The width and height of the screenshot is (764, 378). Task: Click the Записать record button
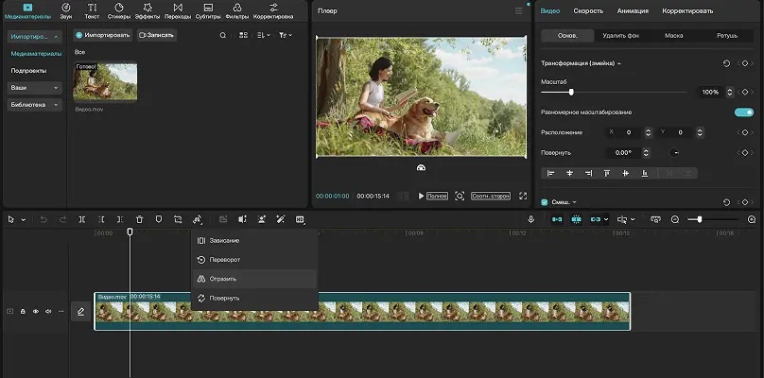156,35
